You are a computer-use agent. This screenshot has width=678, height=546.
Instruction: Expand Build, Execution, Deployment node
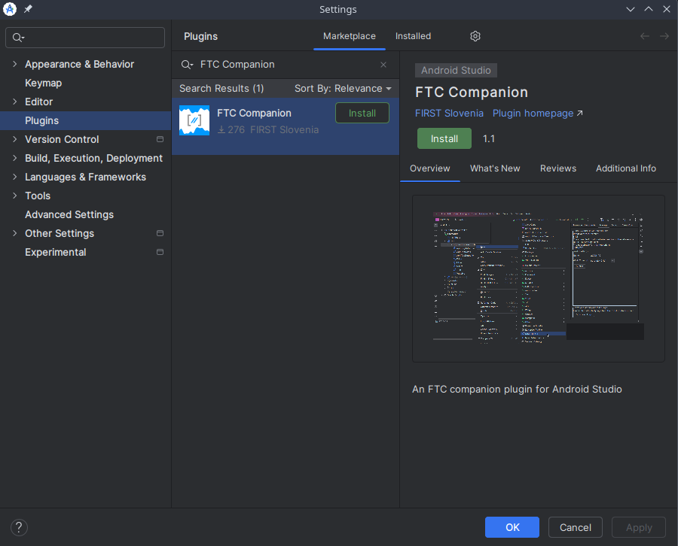point(15,158)
